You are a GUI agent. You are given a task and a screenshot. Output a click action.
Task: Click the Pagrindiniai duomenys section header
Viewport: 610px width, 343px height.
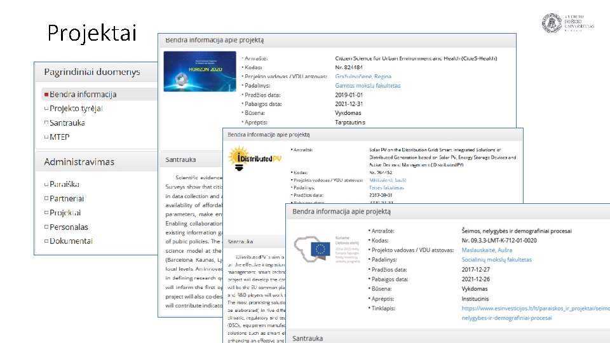[92, 72]
